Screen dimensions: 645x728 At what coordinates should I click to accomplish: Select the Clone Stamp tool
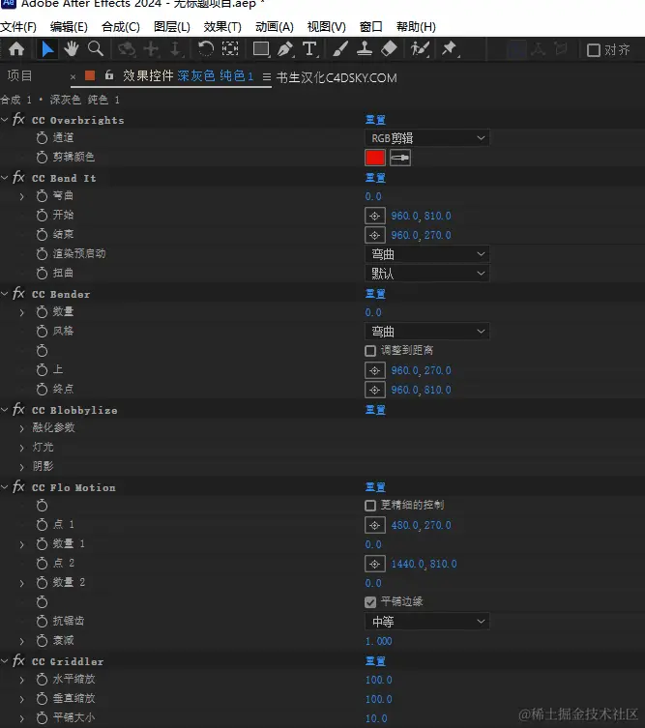tap(365, 48)
